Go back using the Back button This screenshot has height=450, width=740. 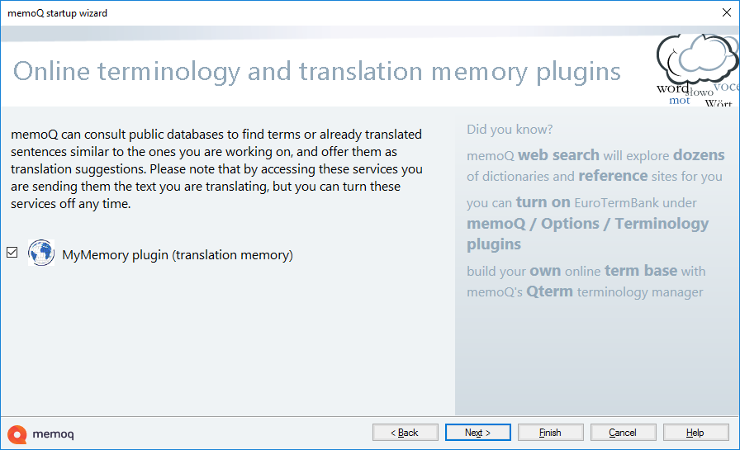(x=406, y=433)
